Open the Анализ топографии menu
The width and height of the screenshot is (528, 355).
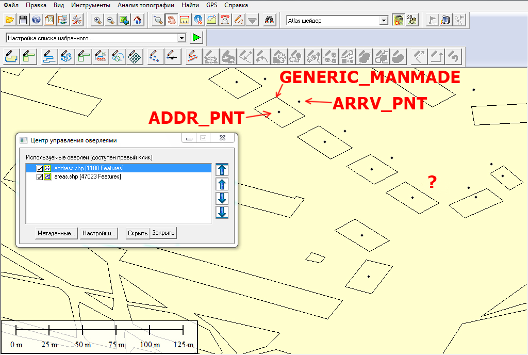pos(145,5)
